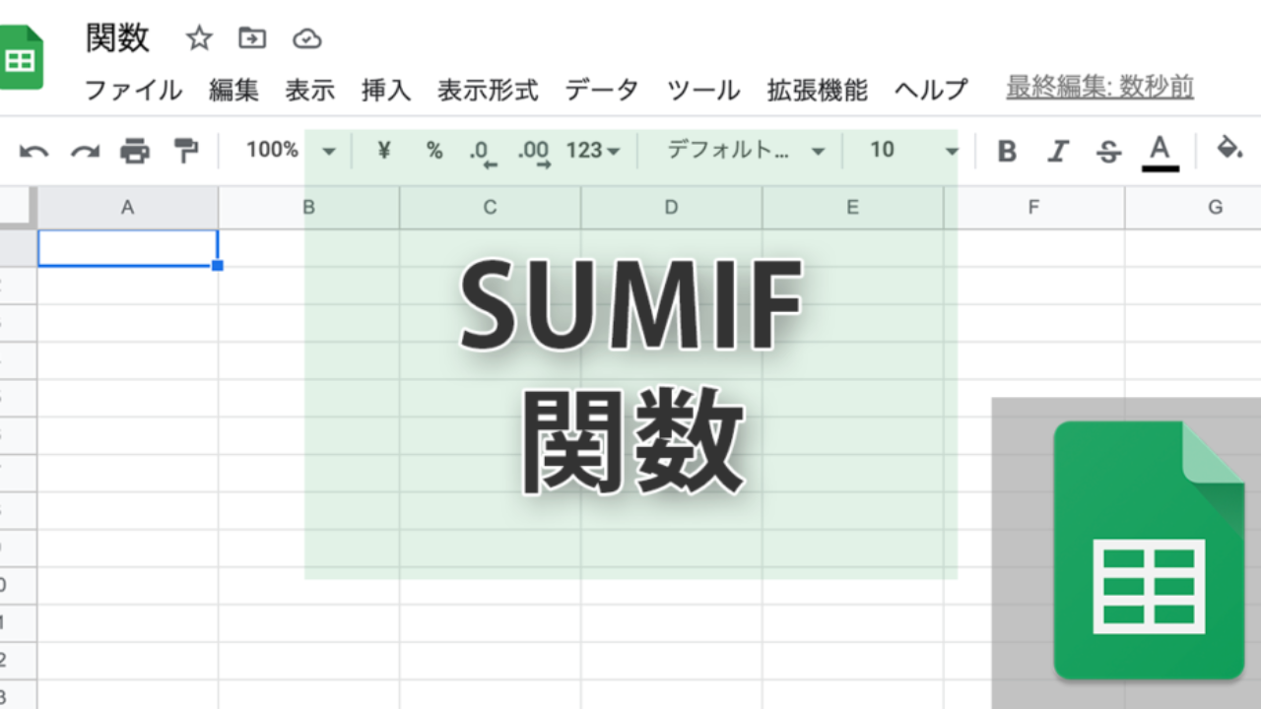Viewport: 1261px width, 709px height.
Task: Open the デフォルト font dropdown
Action: (746, 150)
